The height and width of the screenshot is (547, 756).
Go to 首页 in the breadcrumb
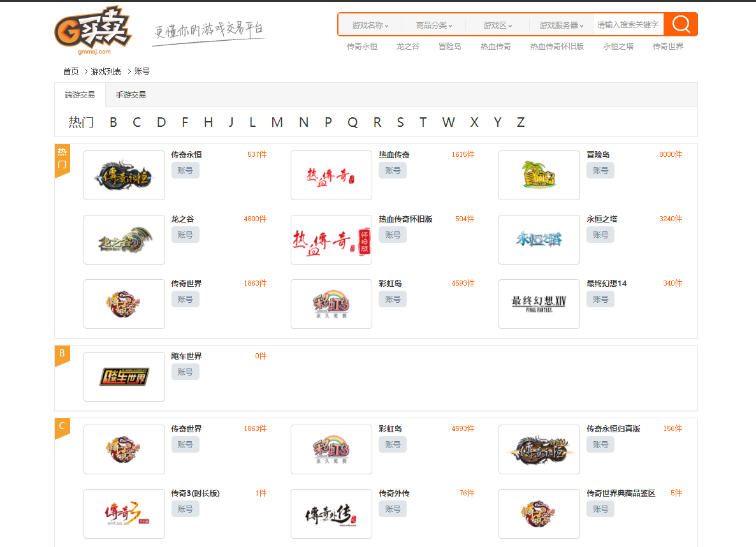coord(71,71)
